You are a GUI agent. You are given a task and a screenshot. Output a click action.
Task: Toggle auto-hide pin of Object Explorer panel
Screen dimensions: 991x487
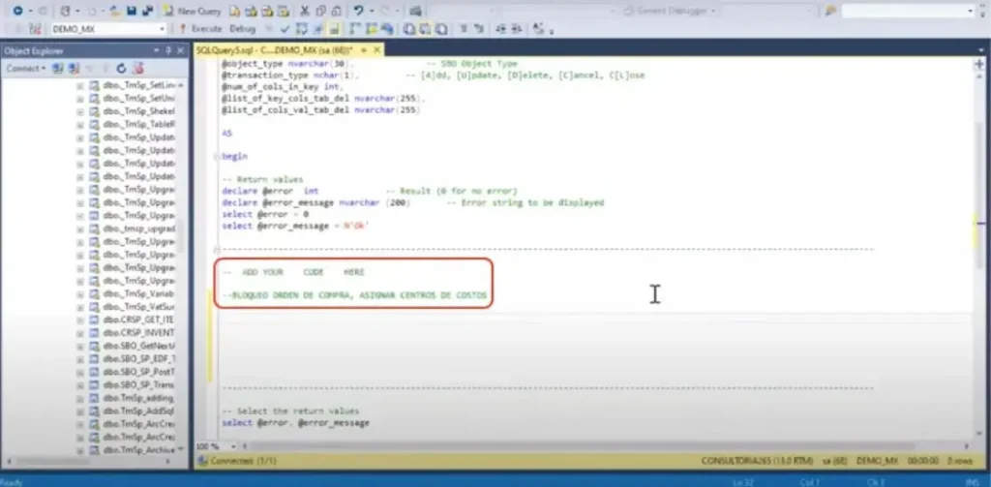pyautogui.click(x=168, y=50)
